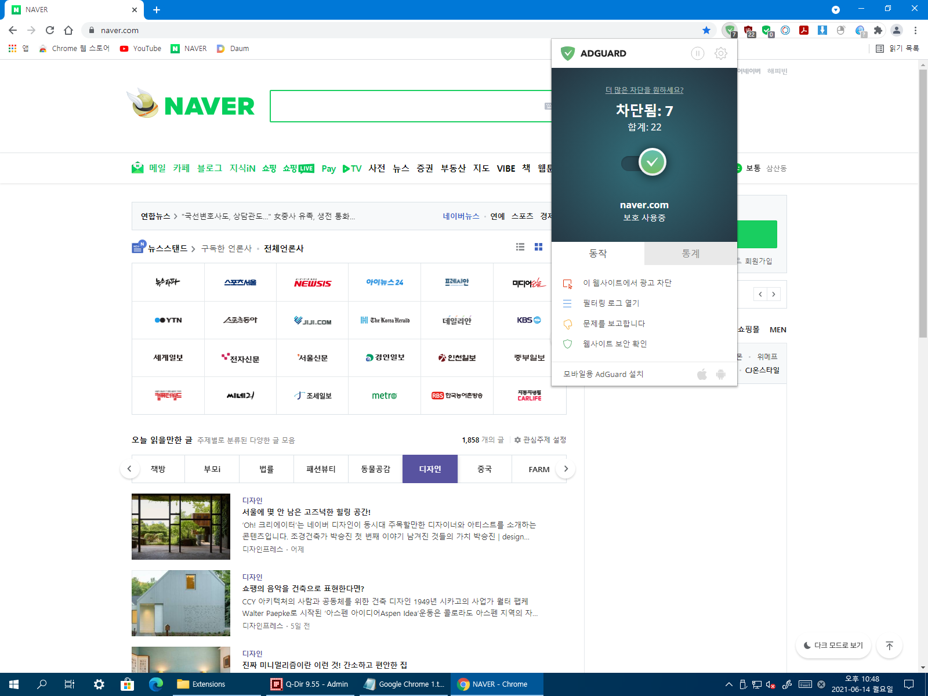
Task: Open the Chrome 웹 스토어 bookmark
Action: coord(74,49)
